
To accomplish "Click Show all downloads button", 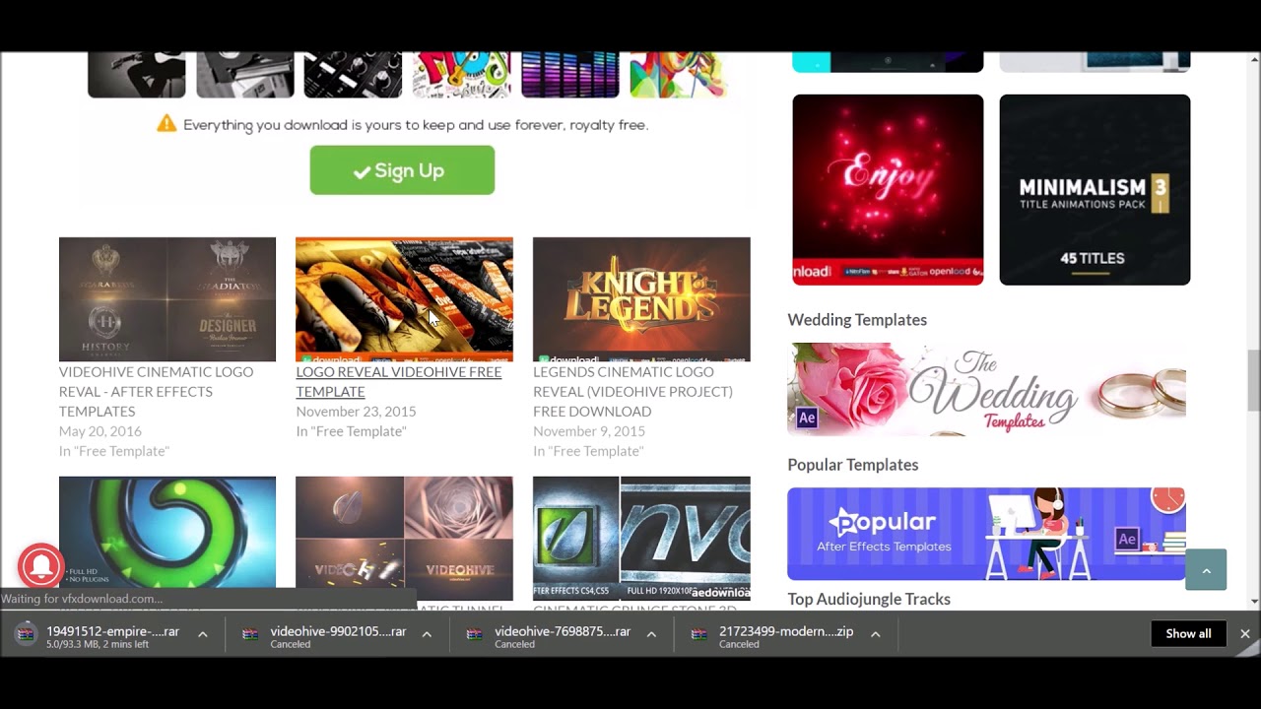I will [1188, 634].
